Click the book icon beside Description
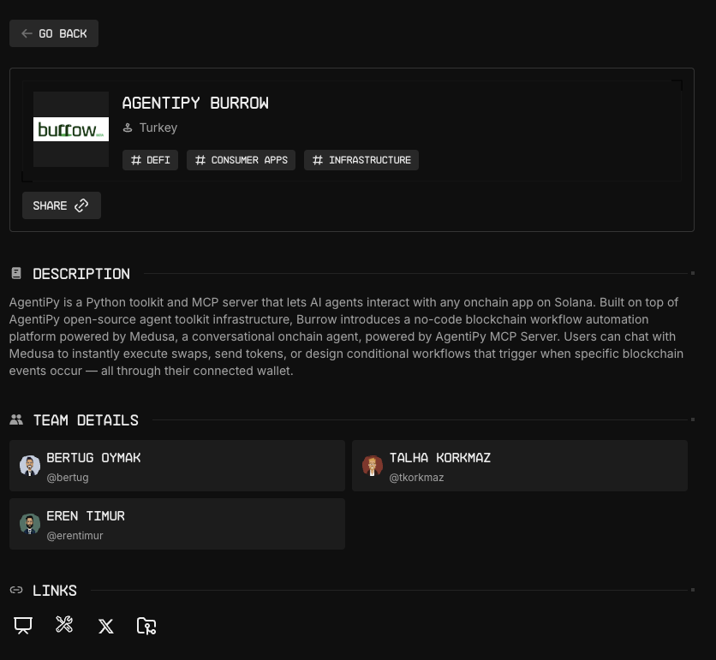This screenshot has width=716, height=660. pyautogui.click(x=16, y=273)
